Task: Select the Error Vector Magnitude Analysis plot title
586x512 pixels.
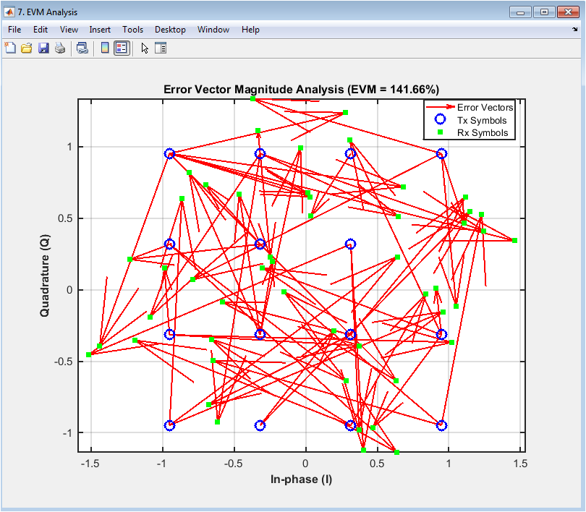Action: coord(301,90)
